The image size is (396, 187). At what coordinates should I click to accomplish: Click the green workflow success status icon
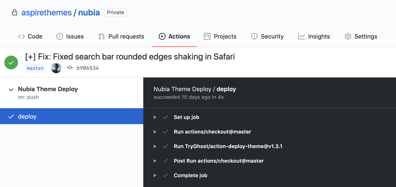coord(11,62)
